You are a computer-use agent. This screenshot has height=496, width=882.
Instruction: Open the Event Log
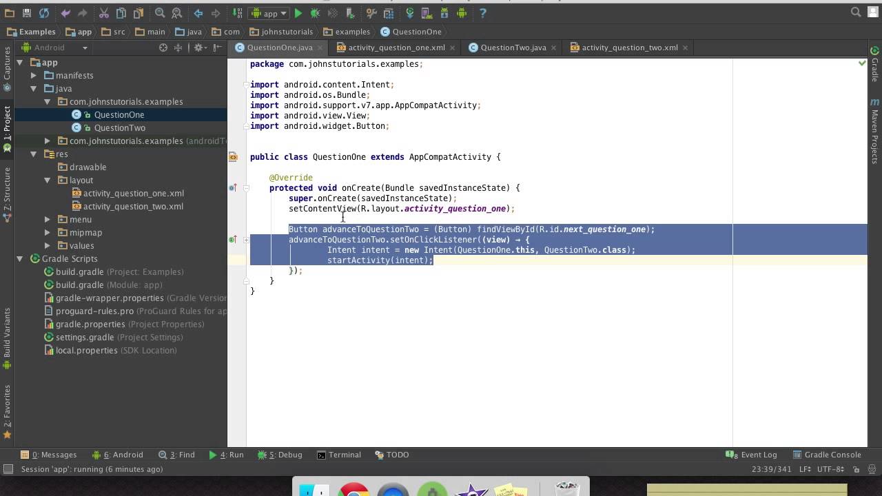(x=752, y=455)
